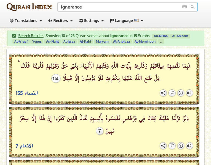Open the Quran Index logo homepage
Viewport: 211px width, 165px height.
29,7
